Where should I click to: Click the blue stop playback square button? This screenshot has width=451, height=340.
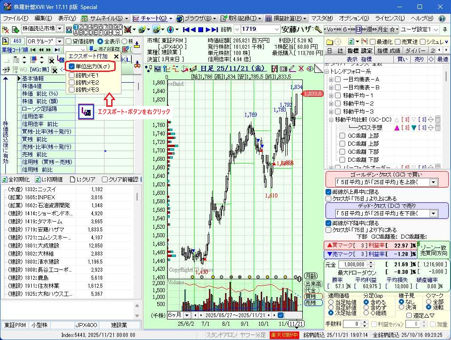click(201, 29)
